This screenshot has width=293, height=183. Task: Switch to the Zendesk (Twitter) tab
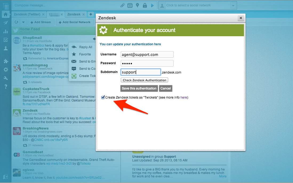(x=27, y=14)
